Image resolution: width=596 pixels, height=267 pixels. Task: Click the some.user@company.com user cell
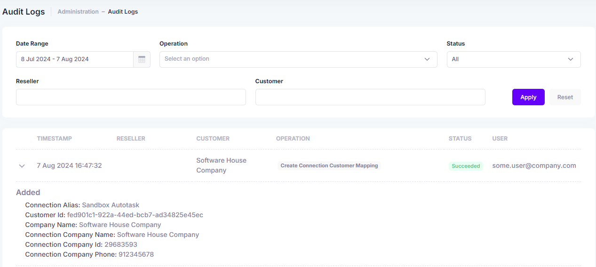pyautogui.click(x=534, y=165)
